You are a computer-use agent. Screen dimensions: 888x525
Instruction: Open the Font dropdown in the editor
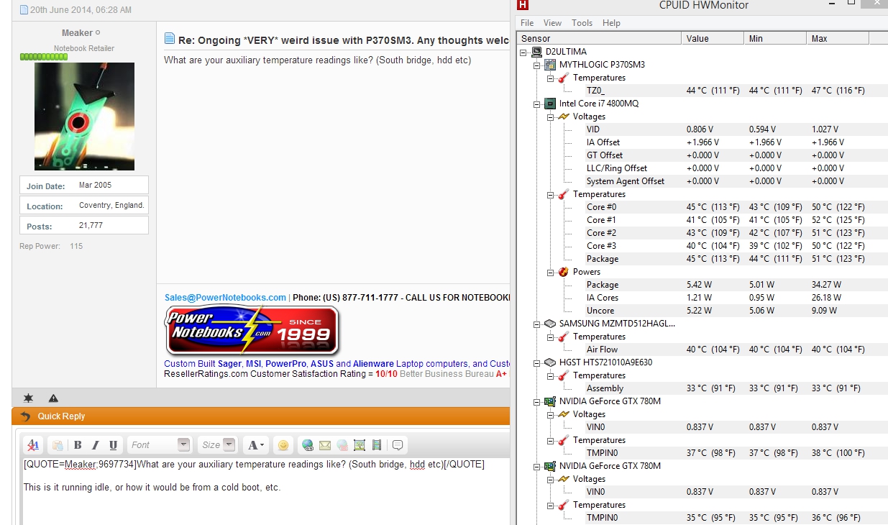point(160,445)
